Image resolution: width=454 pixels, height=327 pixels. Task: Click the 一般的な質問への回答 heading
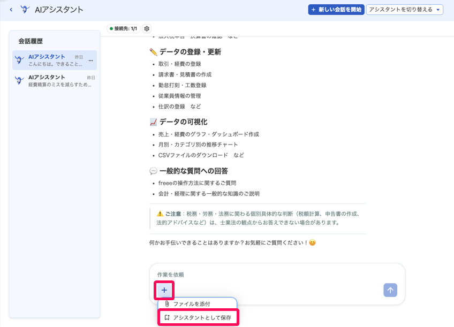pos(193,171)
